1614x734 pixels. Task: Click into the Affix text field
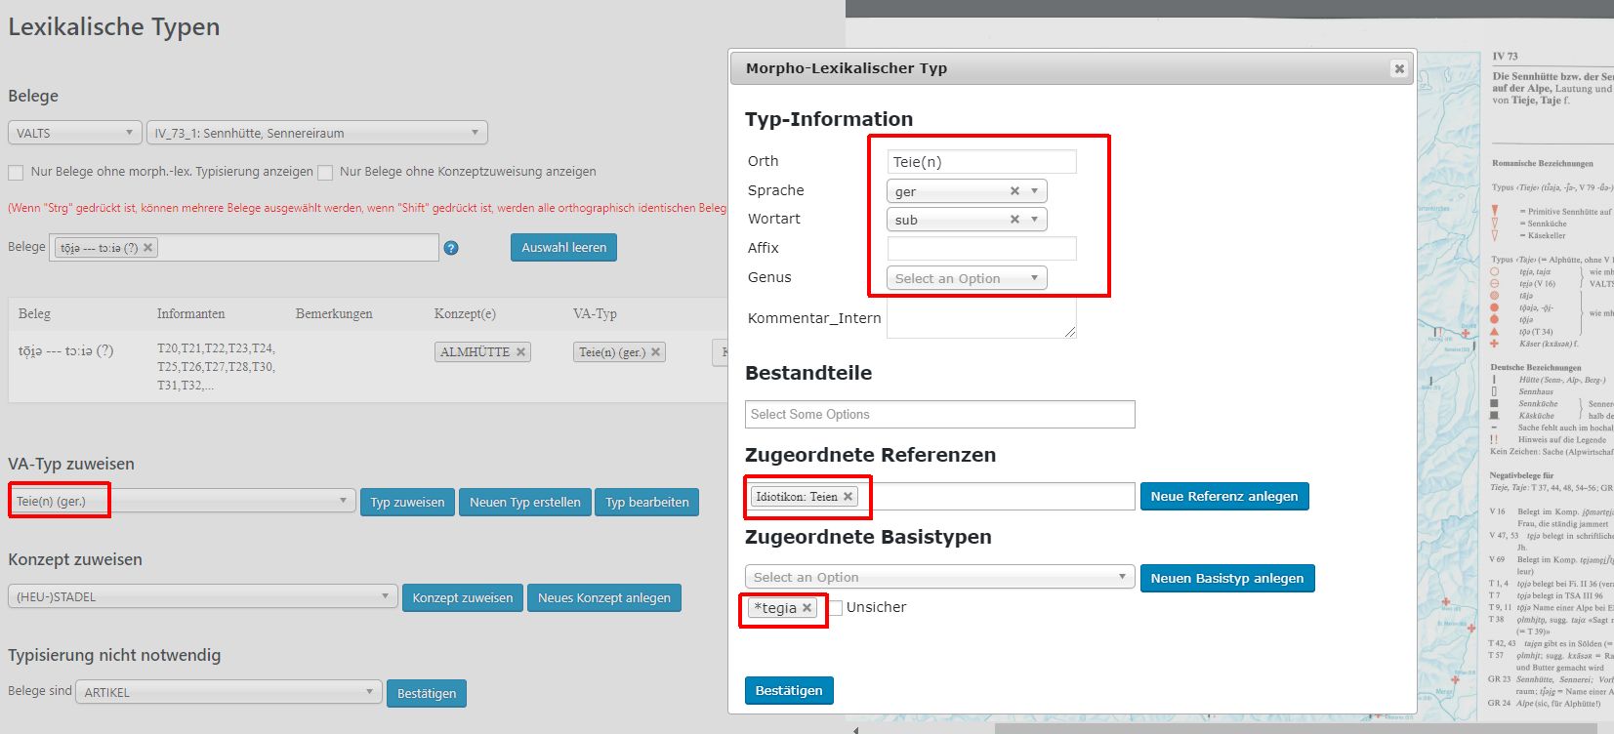point(981,248)
